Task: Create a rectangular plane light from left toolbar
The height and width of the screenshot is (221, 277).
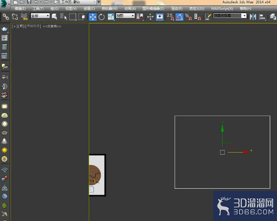Action: [x=4, y=106]
